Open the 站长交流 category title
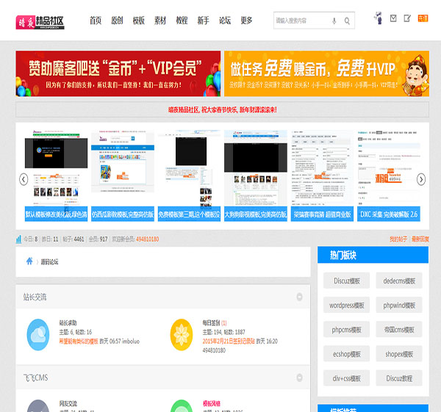The height and width of the screenshot is (412, 441). (35, 297)
